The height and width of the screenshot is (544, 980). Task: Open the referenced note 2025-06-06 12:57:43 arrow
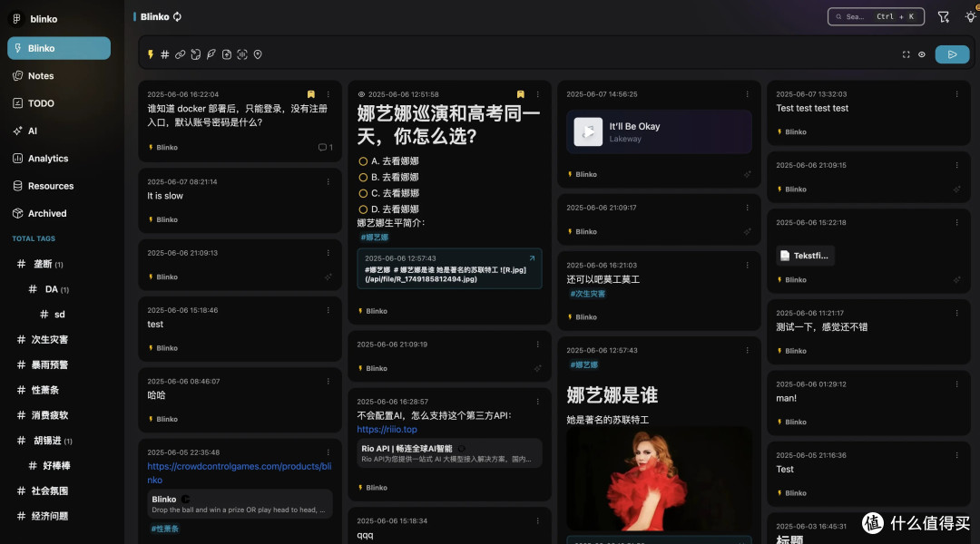(532, 258)
